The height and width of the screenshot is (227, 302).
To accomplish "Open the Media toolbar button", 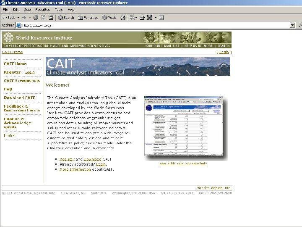I will click(109, 18).
